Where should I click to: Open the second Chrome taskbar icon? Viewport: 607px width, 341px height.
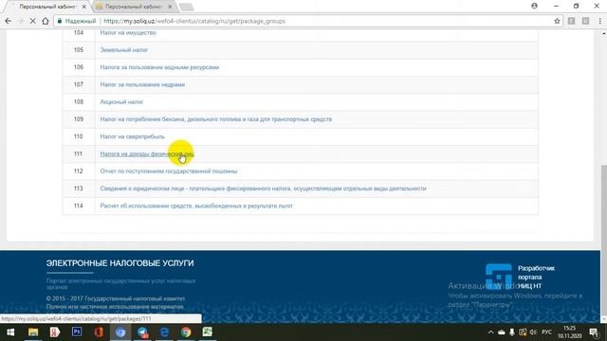pyautogui.click(x=186, y=332)
